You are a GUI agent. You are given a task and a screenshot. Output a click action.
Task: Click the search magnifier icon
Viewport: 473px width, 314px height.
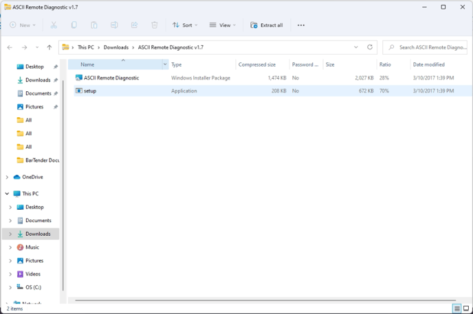point(392,47)
